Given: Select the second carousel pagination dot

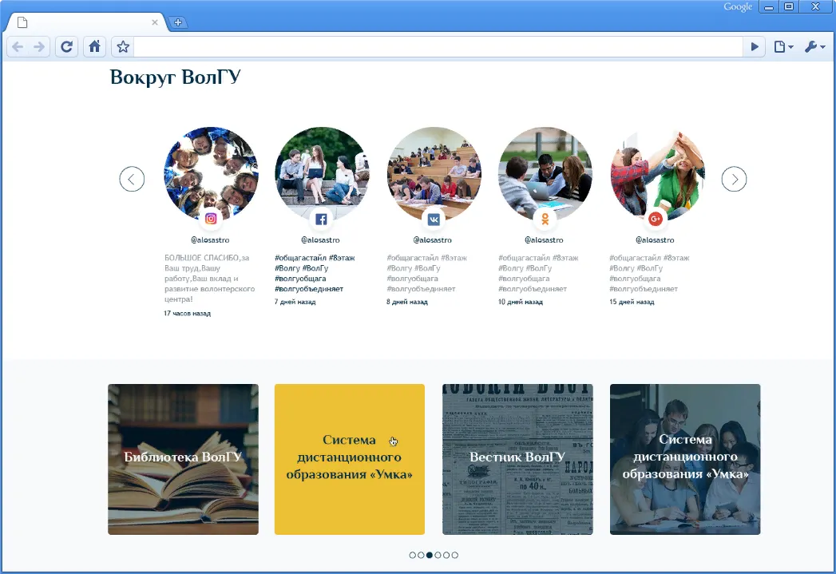Looking at the screenshot, I should point(421,555).
